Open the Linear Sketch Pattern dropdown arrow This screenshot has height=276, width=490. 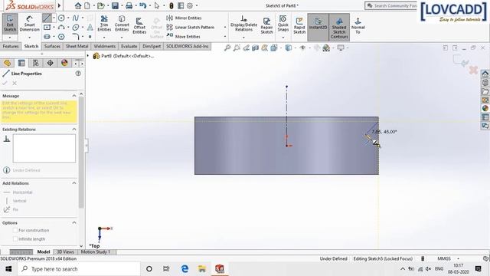point(225,28)
